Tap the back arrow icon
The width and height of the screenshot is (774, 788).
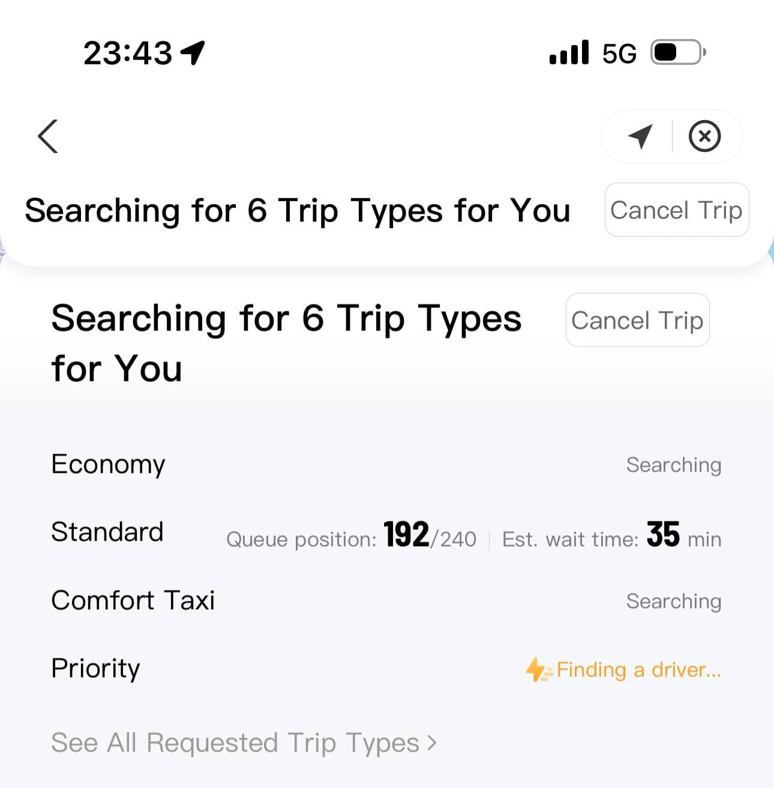click(x=48, y=136)
